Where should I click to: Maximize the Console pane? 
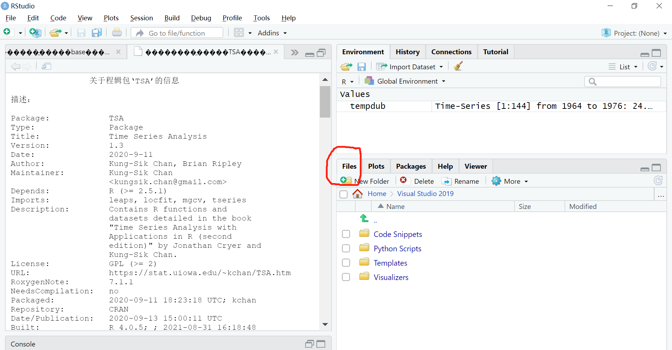tap(321, 344)
